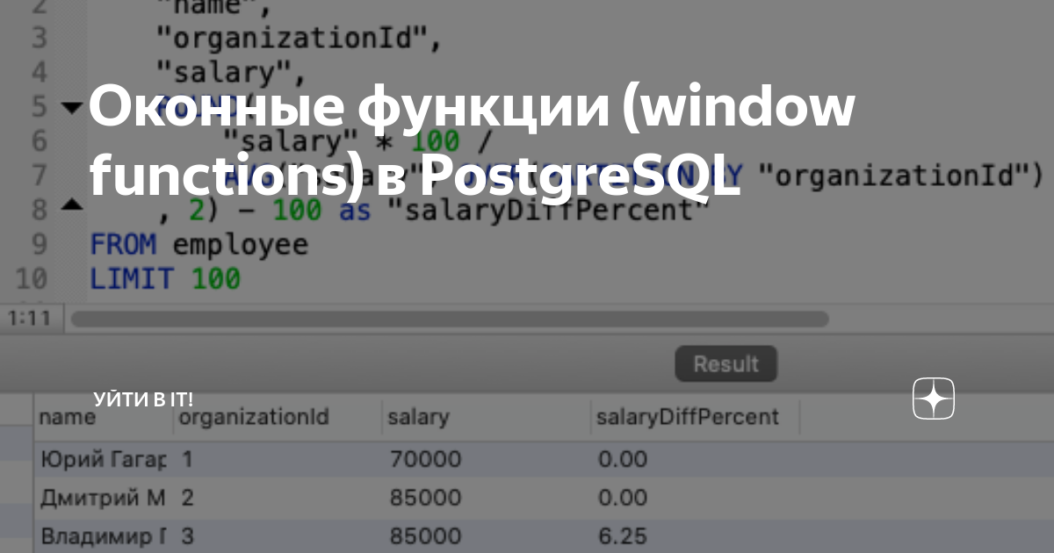Select the row containing Юрий Гагарин
The height and width of the screenshot is (553, 1054).
click(x=263, y=458)
